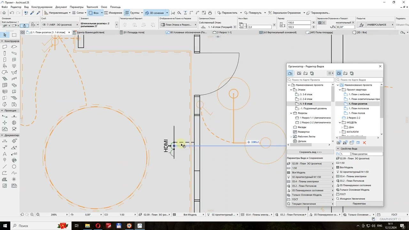This screenshot has height=230, width=409.
Task: Click Organizer view settings icon beside delete
Action: click(358, 143)
